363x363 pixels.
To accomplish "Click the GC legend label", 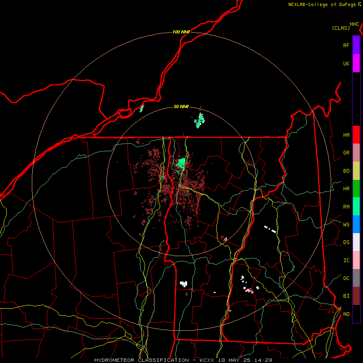I will point(346,278).
